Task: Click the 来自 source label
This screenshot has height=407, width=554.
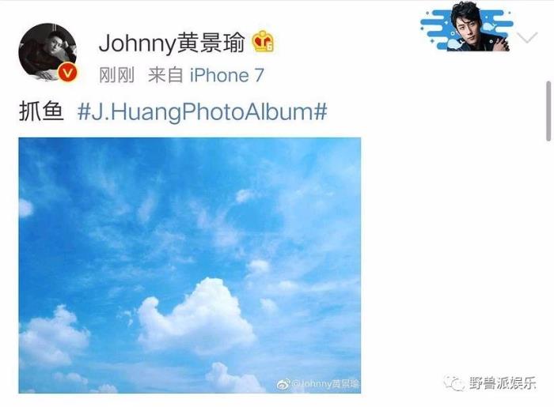Action: pyautogui.click(x=165, y=75)
